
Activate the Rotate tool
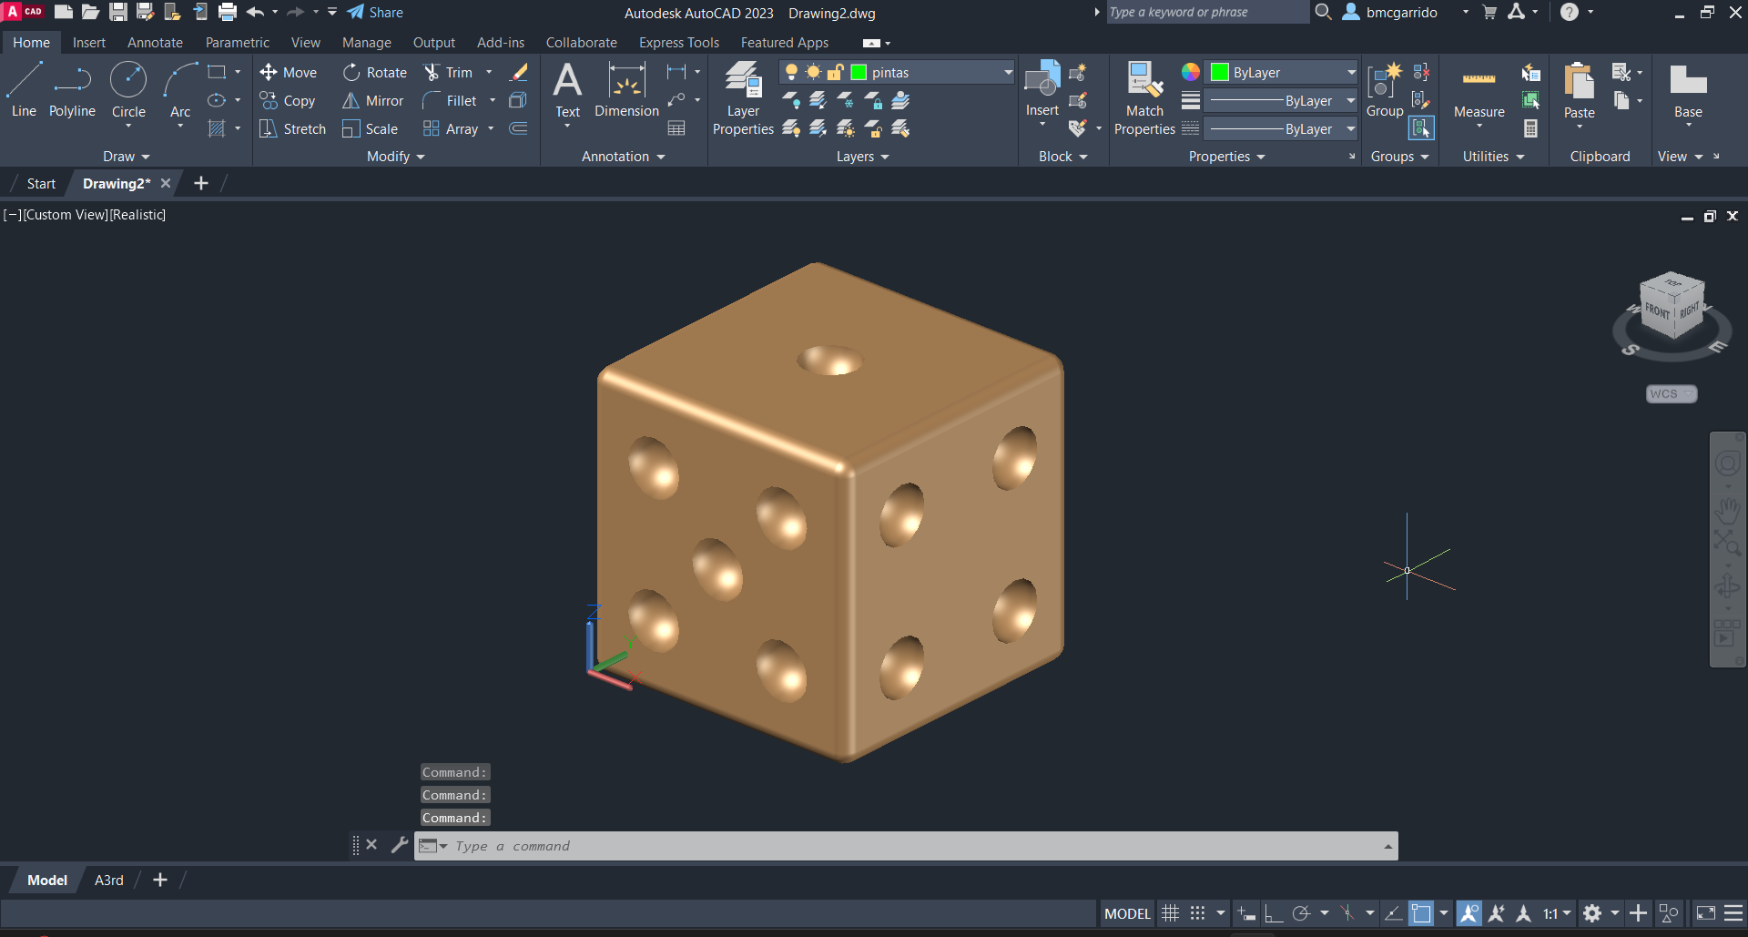pos(374,72)
